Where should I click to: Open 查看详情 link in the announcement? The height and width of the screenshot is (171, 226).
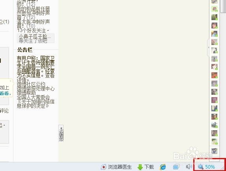tap(35, 78)
